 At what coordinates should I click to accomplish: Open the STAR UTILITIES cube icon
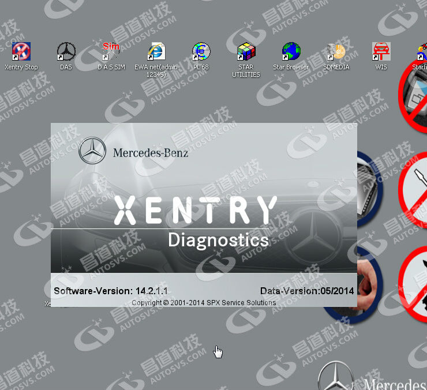(246, 51)
